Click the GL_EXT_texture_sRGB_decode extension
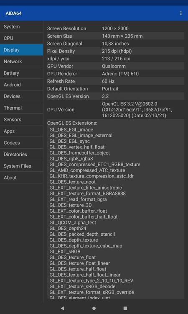The width and height of the screenshot is (188, 314). tap(82, 286)
